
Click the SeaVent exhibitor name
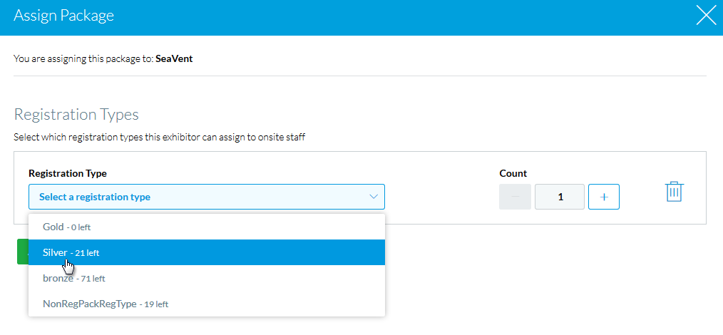click(x=174, y=59)
